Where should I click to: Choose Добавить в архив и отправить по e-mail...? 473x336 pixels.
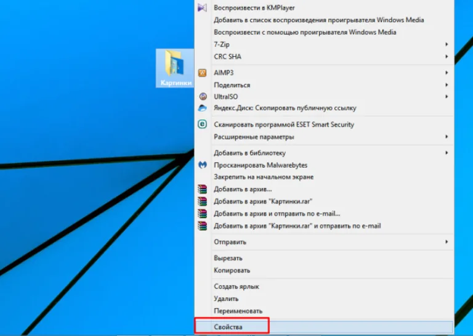324,213
